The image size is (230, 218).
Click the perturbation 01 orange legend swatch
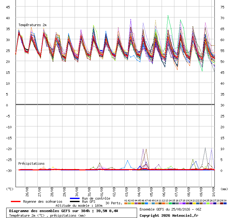coord(126,203)
